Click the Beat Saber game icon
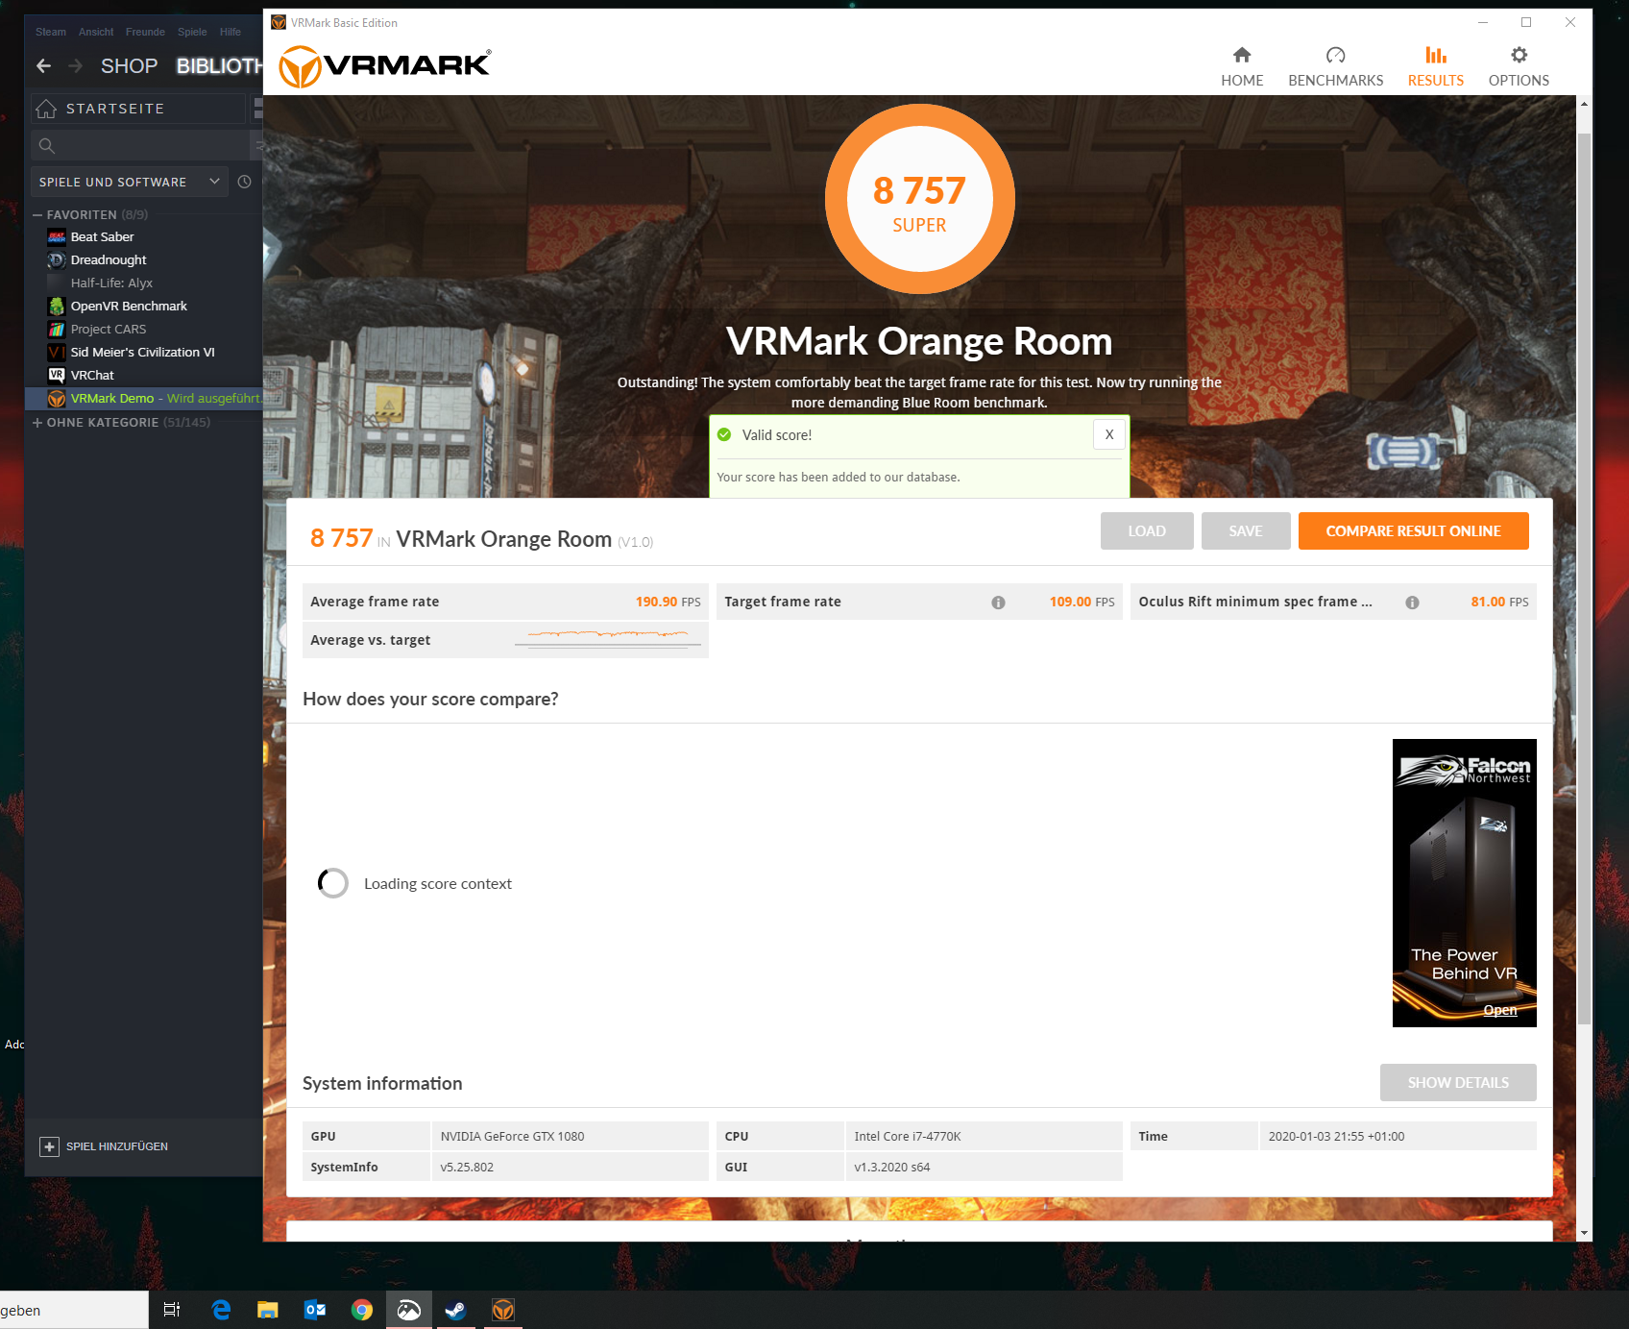 point(57,236)
